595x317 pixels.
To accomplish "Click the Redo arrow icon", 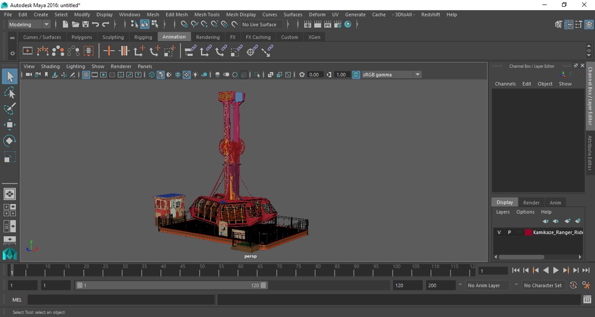I will point(106,24).
